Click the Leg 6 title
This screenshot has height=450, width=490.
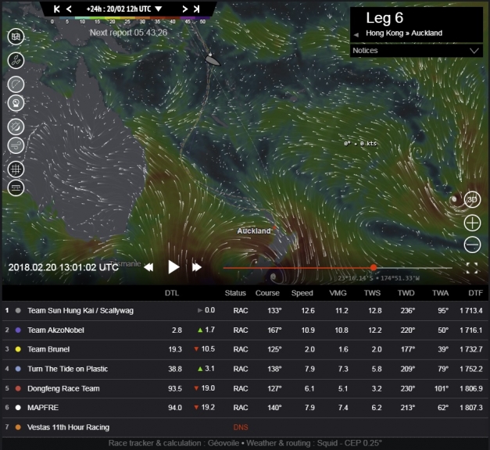pos(384,18)
